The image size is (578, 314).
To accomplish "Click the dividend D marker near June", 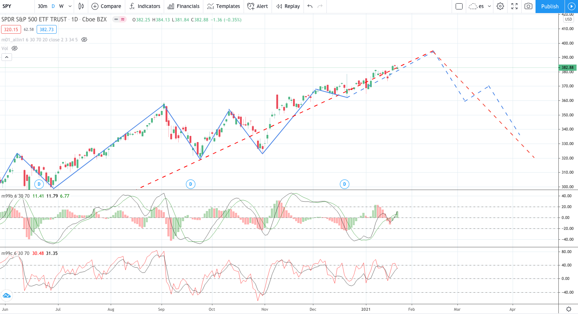I will pos(39,184).
